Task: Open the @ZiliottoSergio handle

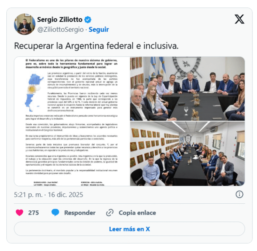Action: (x=60, y=30)
